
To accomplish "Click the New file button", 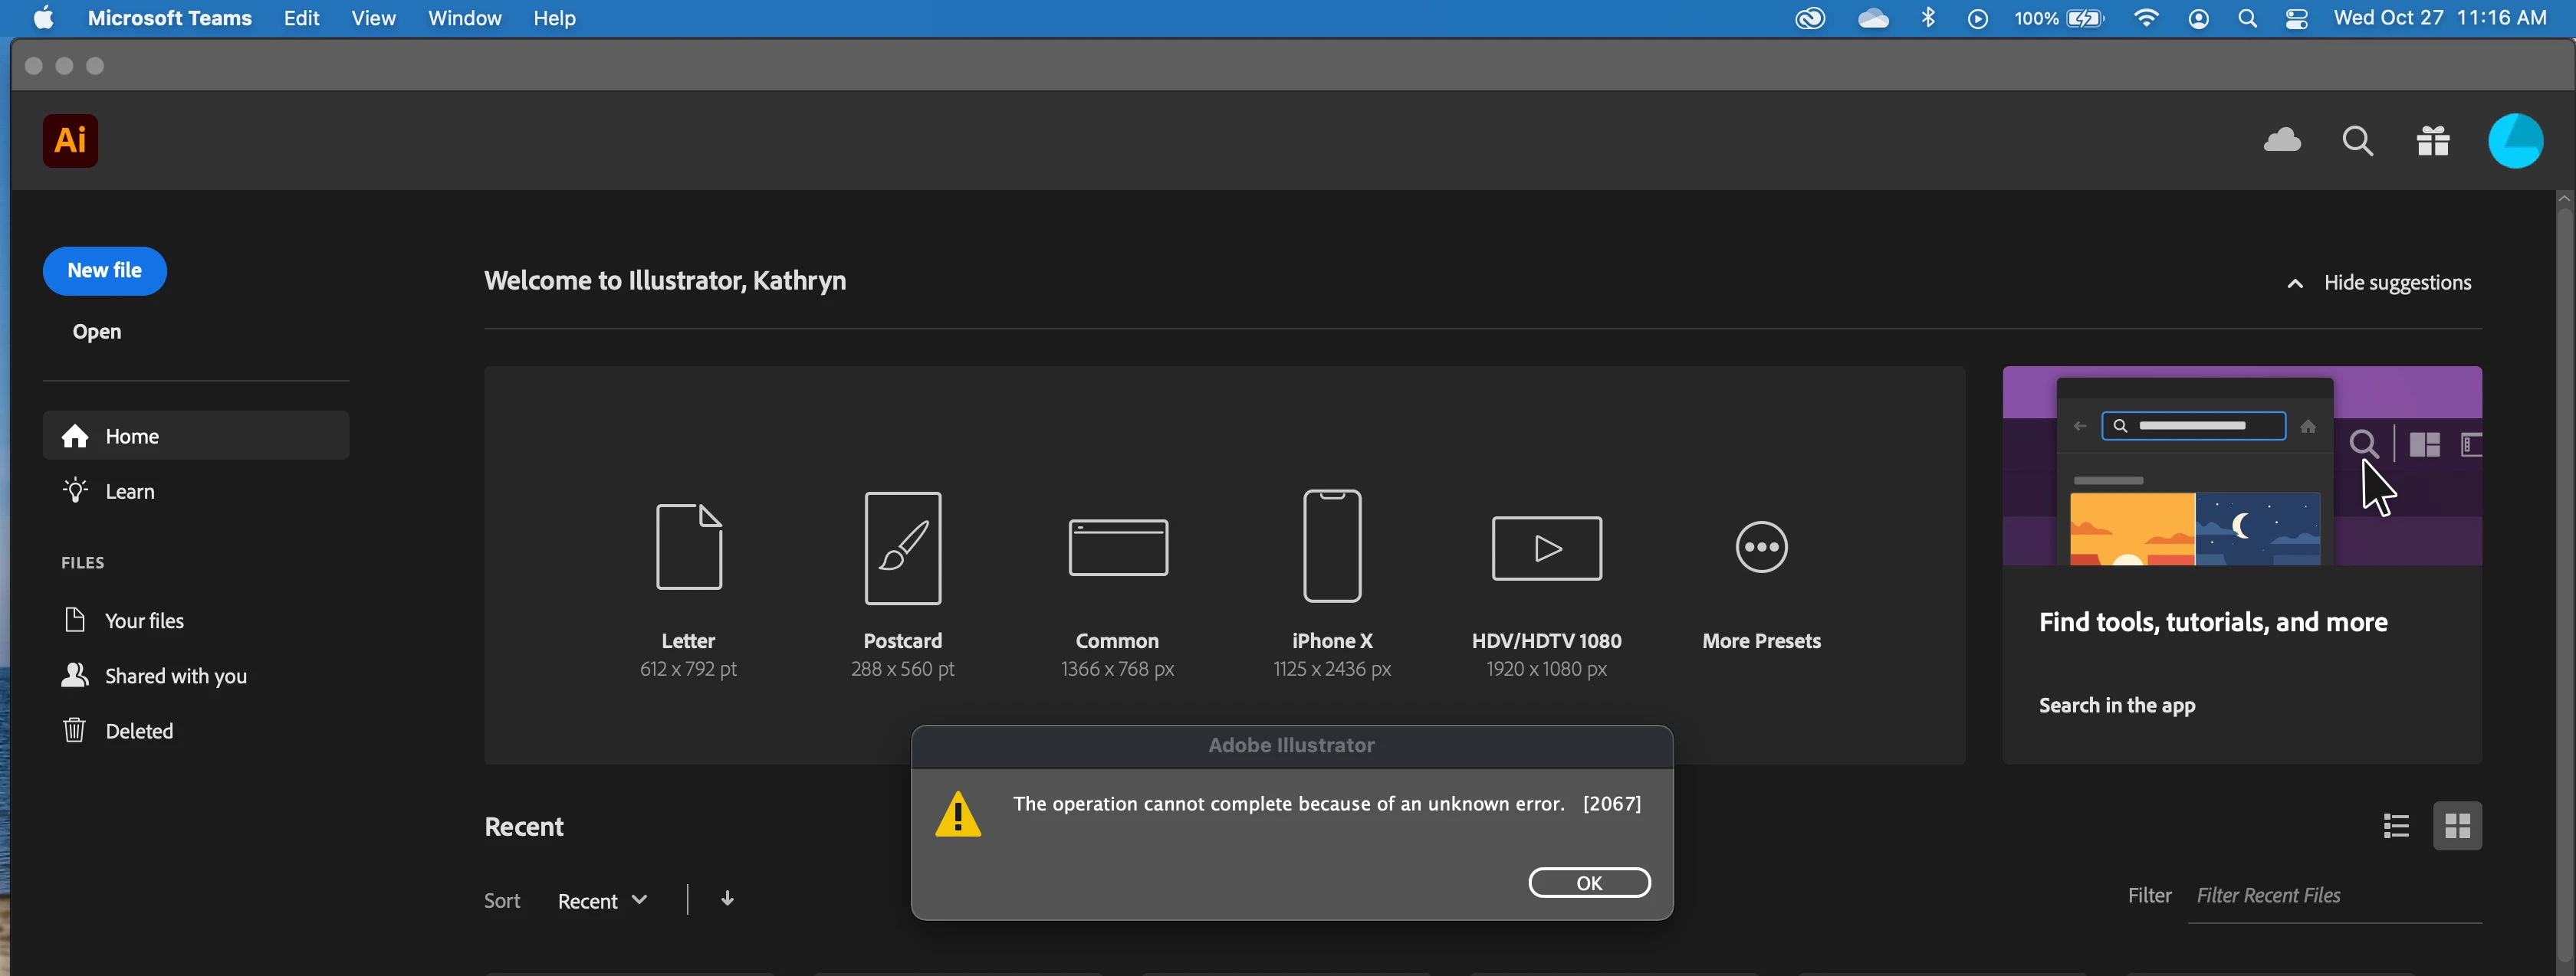I will (104, 270).
